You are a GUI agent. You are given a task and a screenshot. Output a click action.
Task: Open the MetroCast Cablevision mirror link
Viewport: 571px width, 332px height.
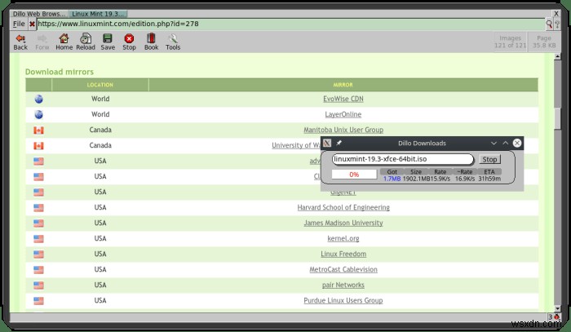point(343,270)
